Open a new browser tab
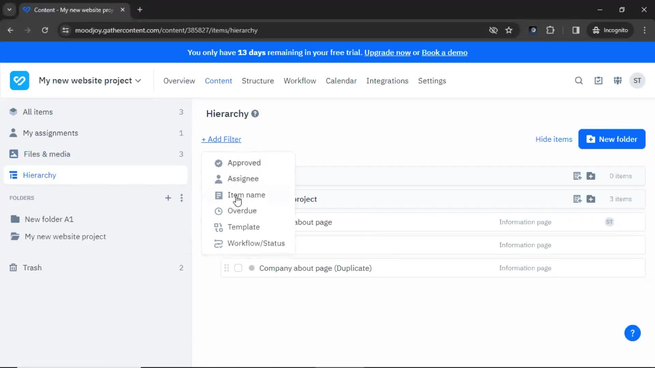 click(140, 10)
